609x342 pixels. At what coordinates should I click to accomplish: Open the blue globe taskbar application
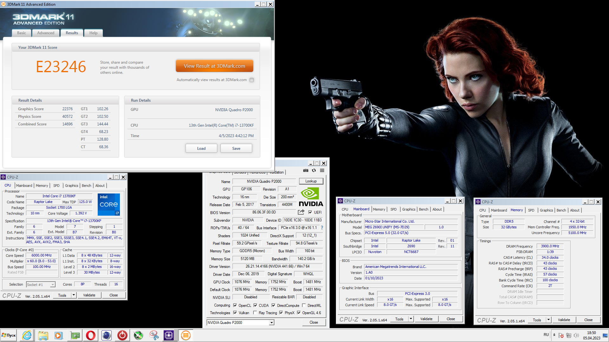pos(107,335)
